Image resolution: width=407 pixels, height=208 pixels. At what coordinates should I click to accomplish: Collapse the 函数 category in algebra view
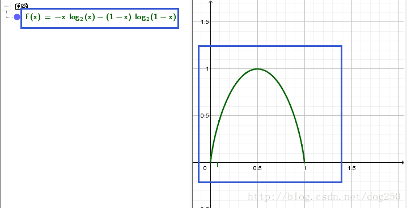7,6
